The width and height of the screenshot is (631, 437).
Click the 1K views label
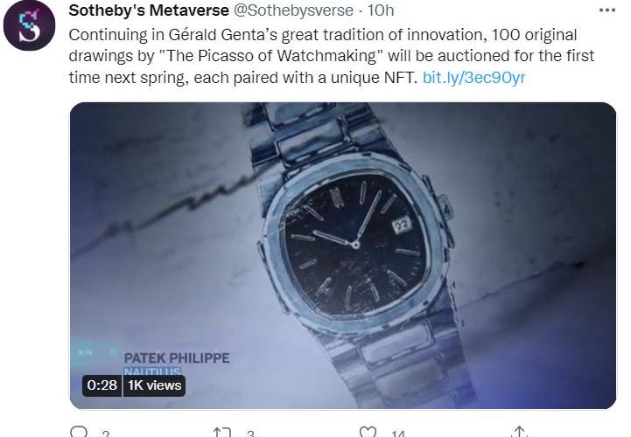coord(154,385)
